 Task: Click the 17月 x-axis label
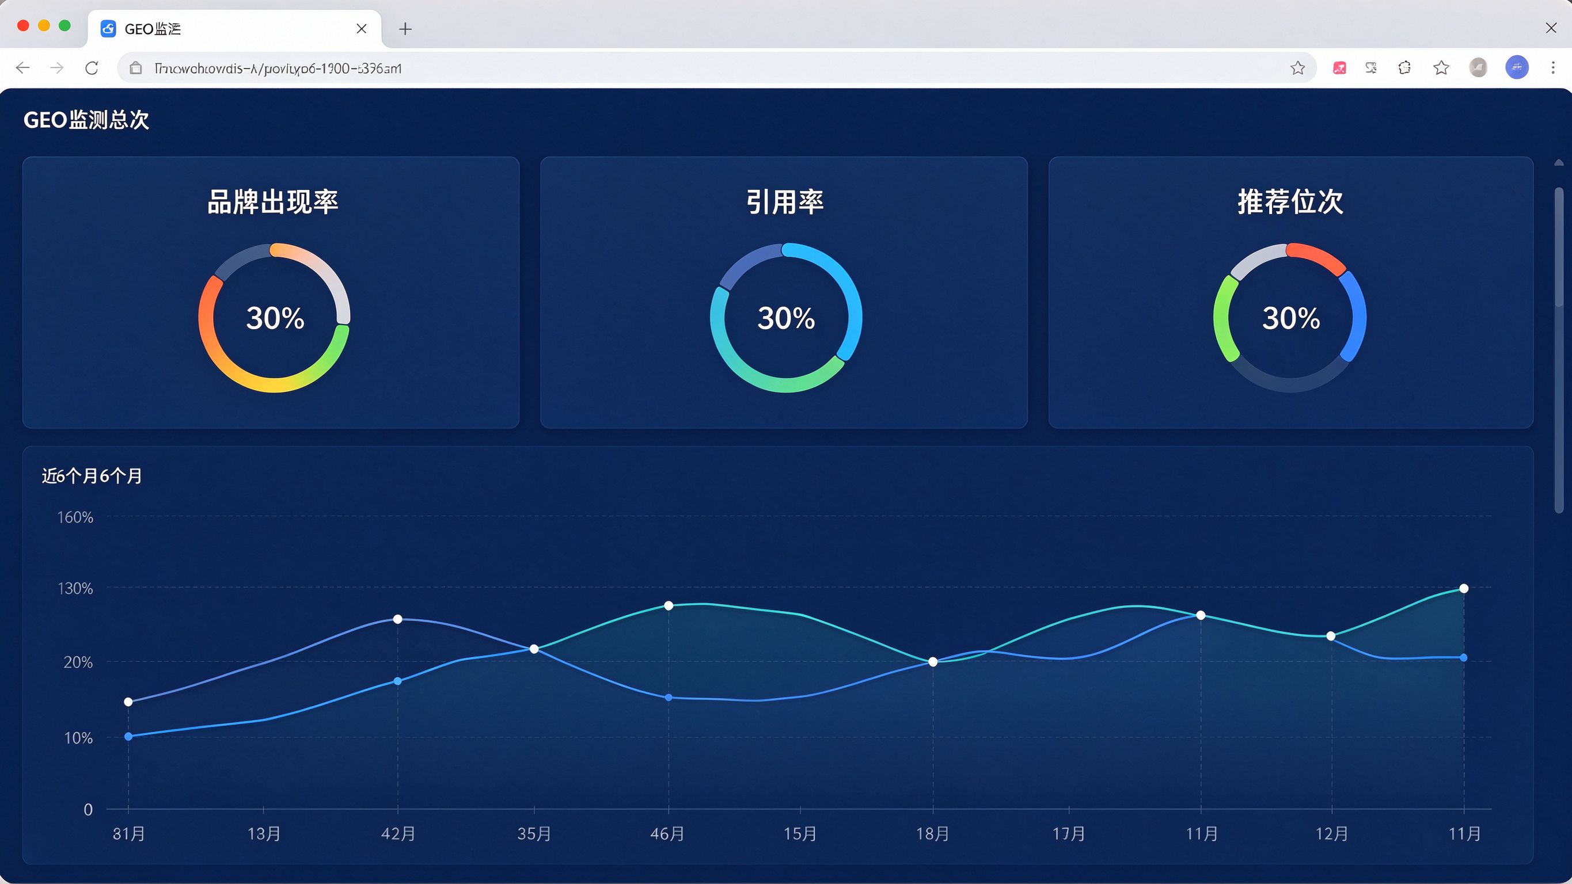[x=1069, y=833]
